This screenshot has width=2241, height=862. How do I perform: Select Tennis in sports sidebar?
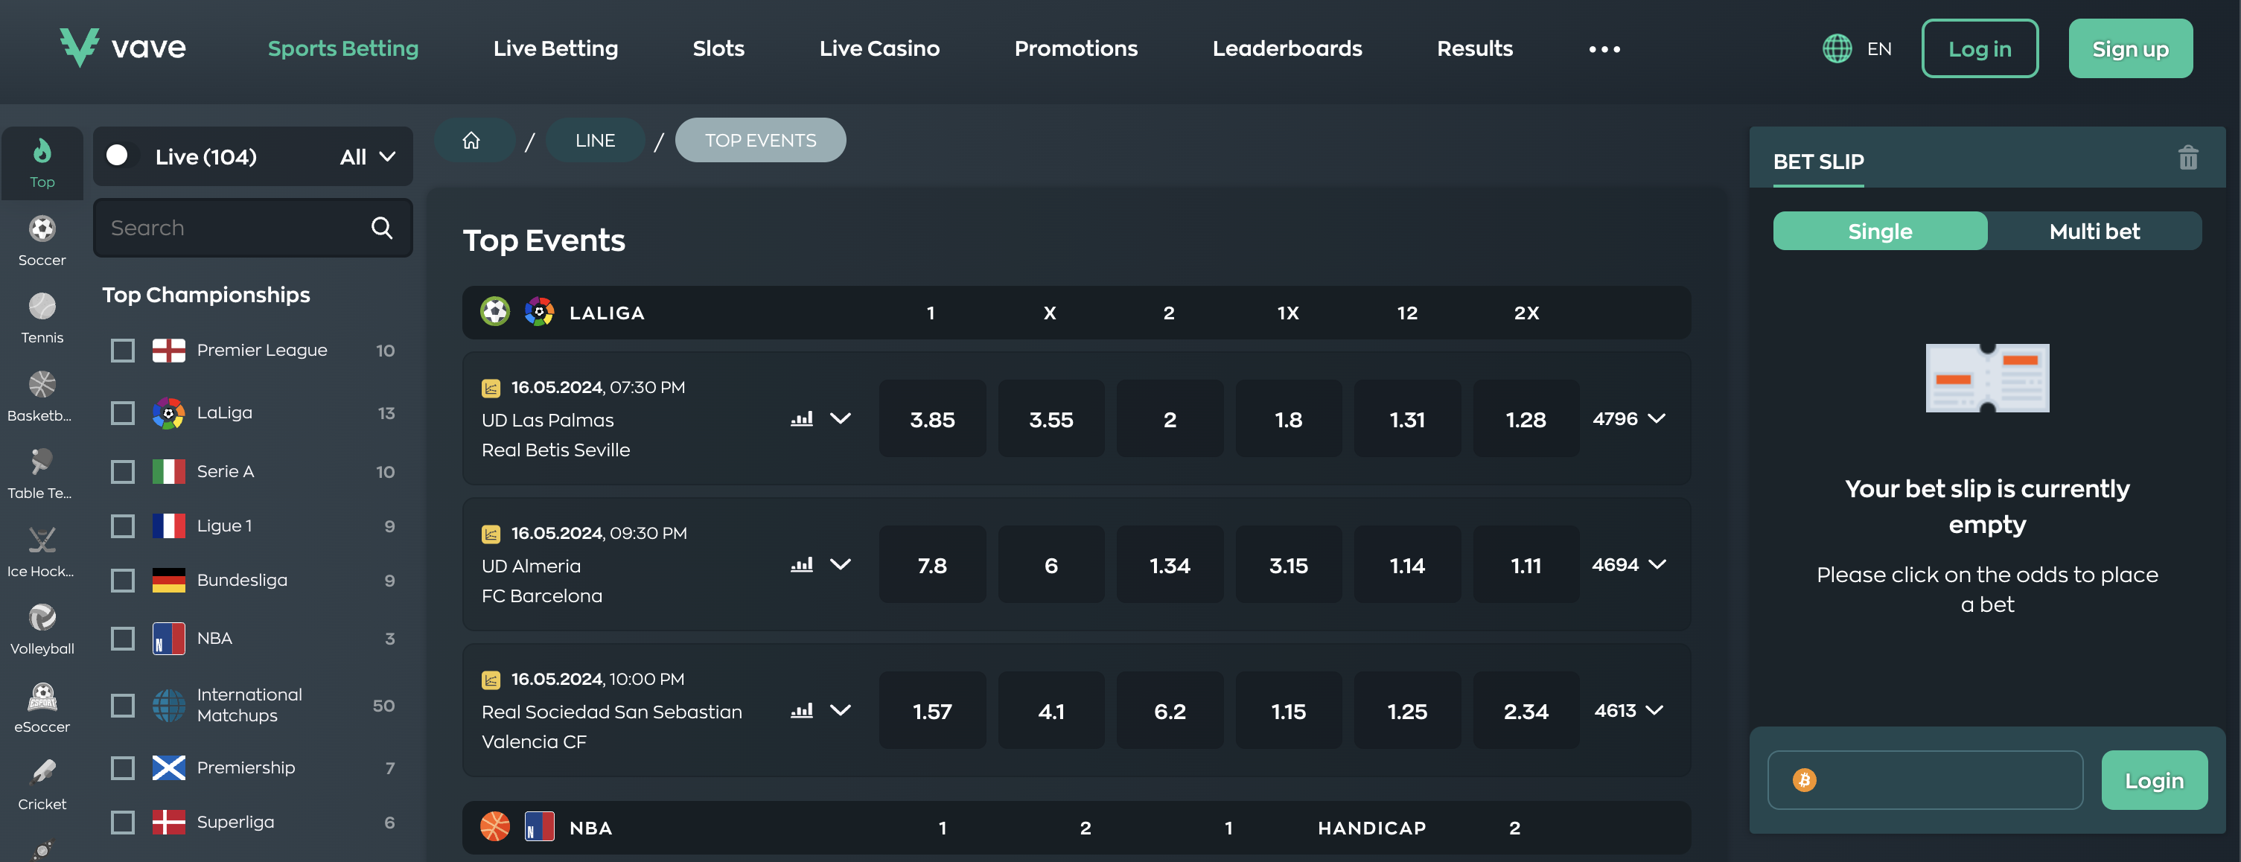click(x=42, y=318)
